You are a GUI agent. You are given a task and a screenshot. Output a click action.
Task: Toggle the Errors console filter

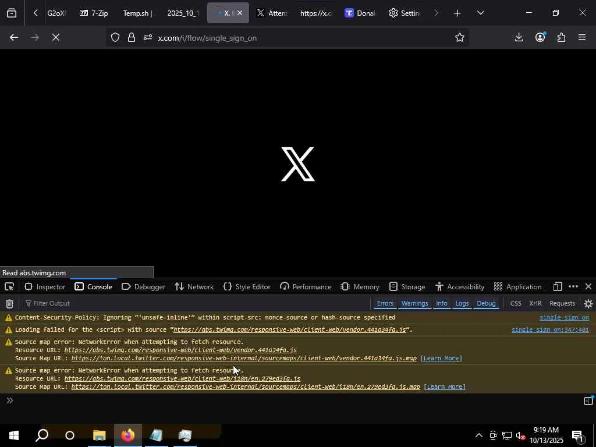pyautogui.click(x=385, y=303)
